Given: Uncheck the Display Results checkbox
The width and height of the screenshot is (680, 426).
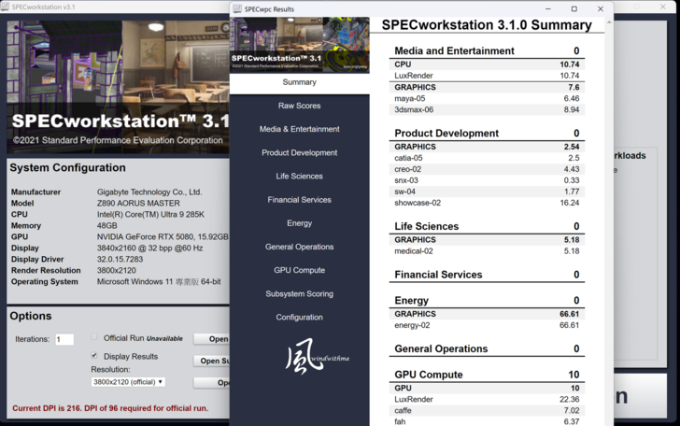Looking at the screenshot, I should pos(94,355).
